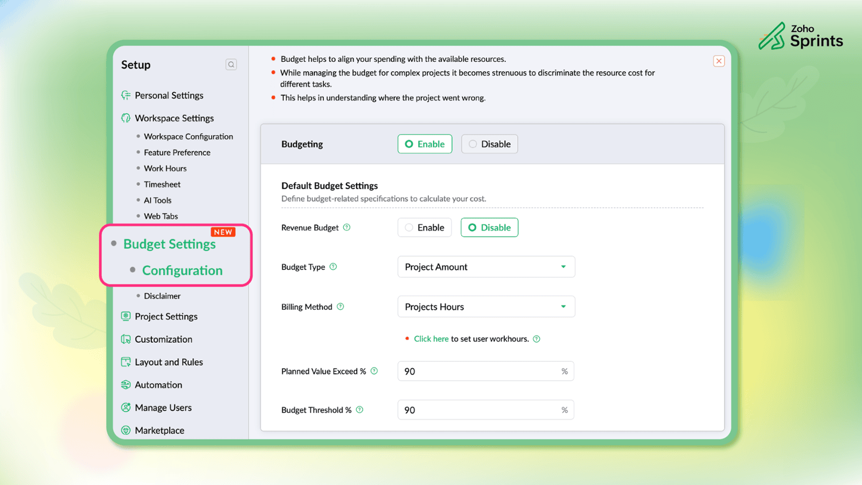Viewport: 862px width, 485px height.
Task: Enable the Budgeting option
Action: (x=425, y=144)
